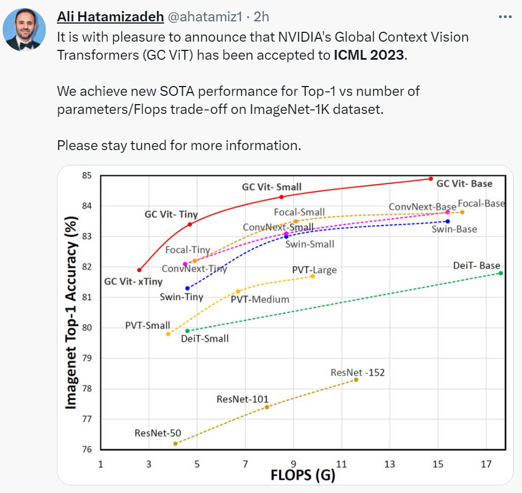Click the GC Vit- Tiny red marker
Screen dimensions: 522x493
(190, 224)
